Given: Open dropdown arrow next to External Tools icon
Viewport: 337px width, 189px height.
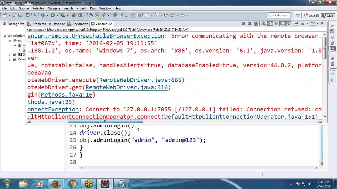Looking at the screenshot, I should coord(67,15).
